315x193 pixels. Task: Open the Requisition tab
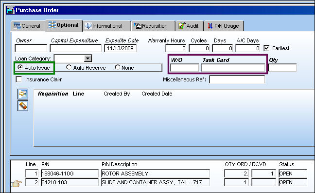click(x=153, y=26)
